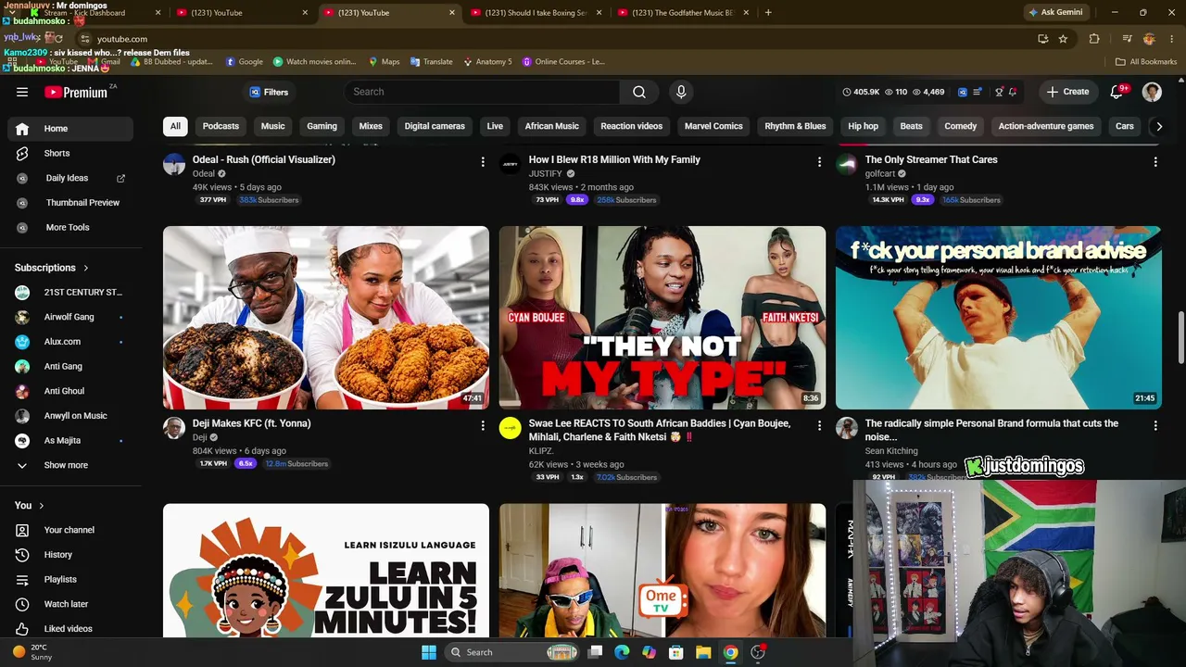Launch Microsoft Edge from taskbar

622,652
